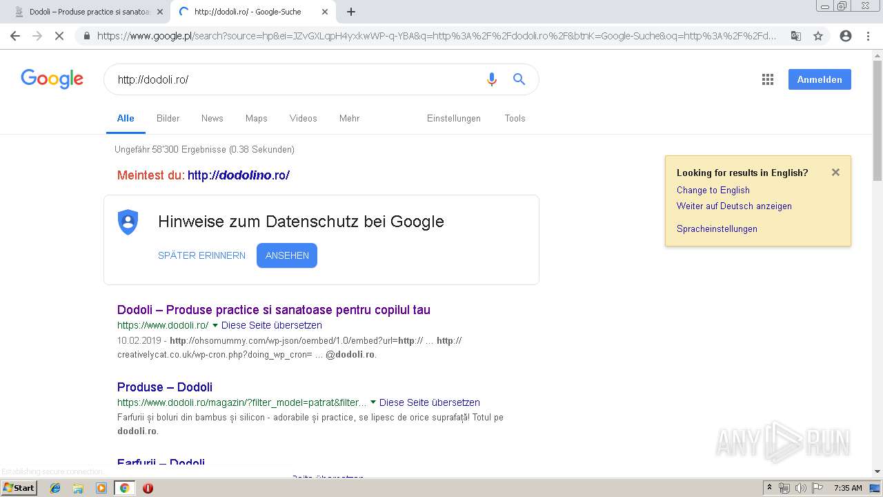Click the Google search input field
Screen dimensions: 883x497
(297, 79)
